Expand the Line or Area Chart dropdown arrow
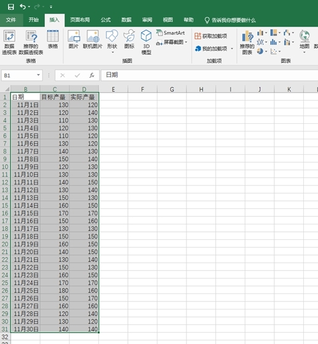318x344 pixels. tap(266, 42)
